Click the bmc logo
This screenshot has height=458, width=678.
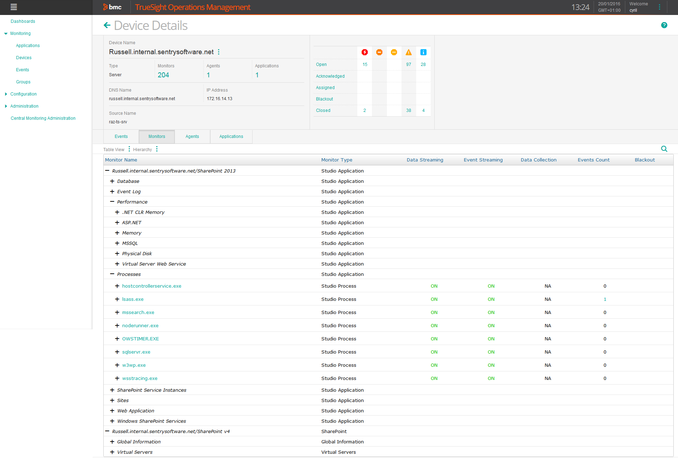click(113, 7)
